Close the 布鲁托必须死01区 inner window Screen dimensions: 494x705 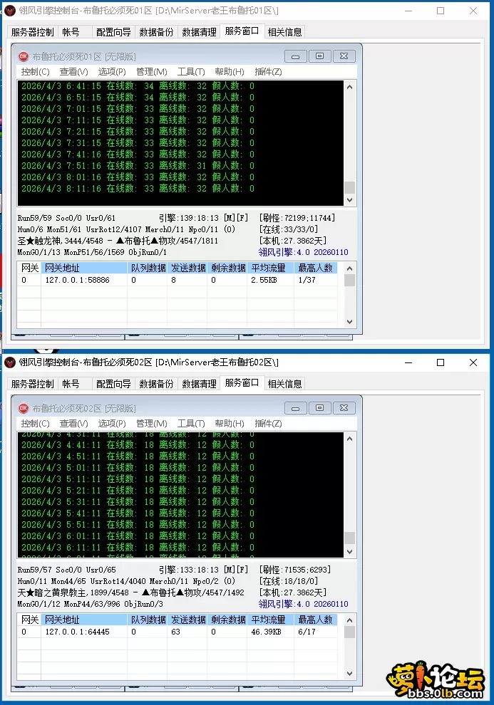[344, 56]
